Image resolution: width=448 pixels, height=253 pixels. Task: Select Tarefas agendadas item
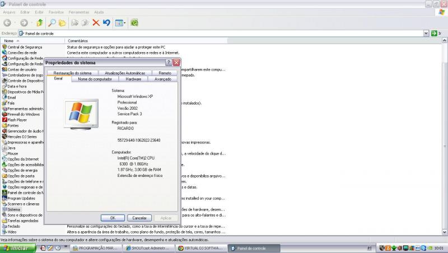pos(20,221)
